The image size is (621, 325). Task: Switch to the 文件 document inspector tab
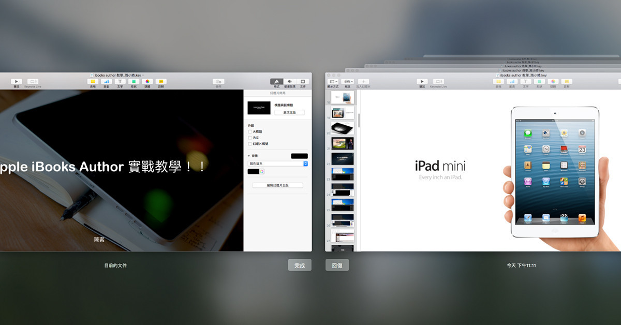[x=303, y=81]
